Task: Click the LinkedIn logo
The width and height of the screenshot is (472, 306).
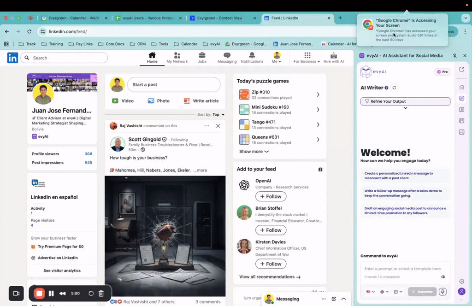Action: pos(12,58)
